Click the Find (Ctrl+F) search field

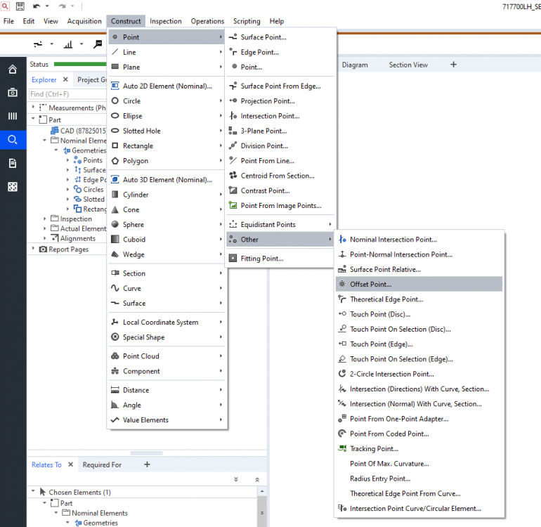pyautogui.click(x=67, y=94)
